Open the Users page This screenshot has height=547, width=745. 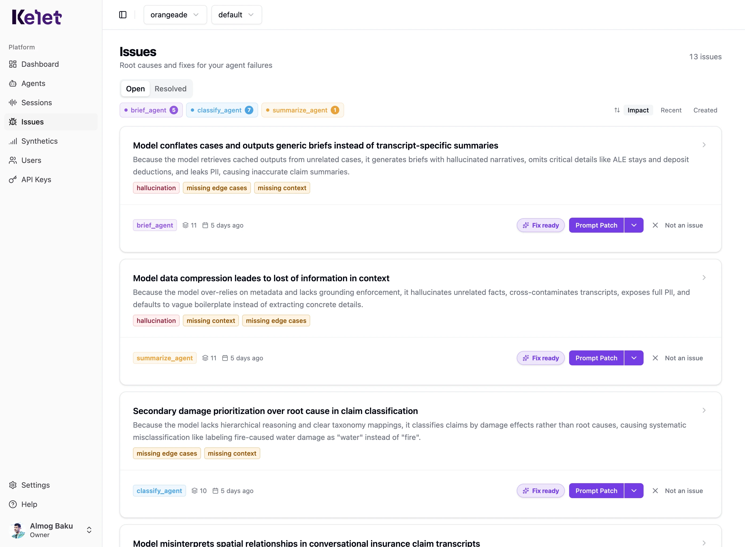[x=31, y=160]
